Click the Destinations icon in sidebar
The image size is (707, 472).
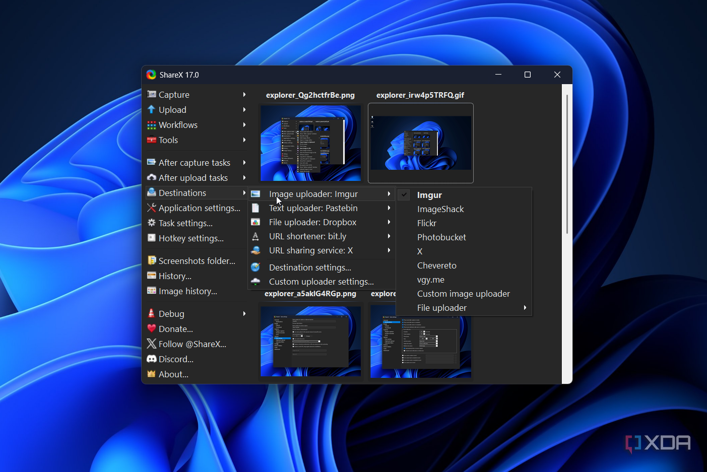(x=151, y=192)
